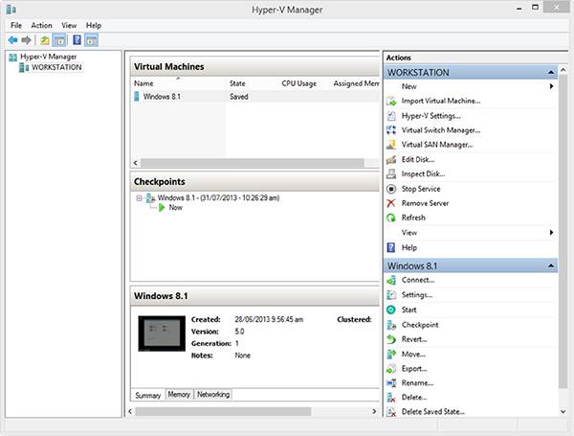Click the Stop Service icon
574x436 pixels.
(x=391, y=189)
